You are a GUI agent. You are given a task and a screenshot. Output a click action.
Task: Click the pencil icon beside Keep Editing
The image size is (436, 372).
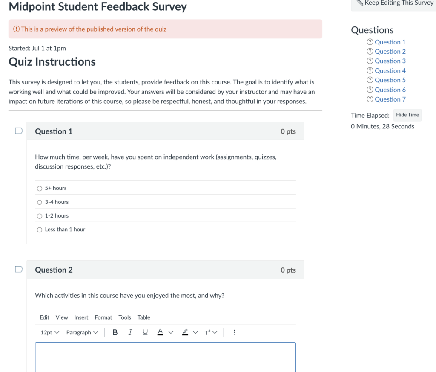pos(360,3)
